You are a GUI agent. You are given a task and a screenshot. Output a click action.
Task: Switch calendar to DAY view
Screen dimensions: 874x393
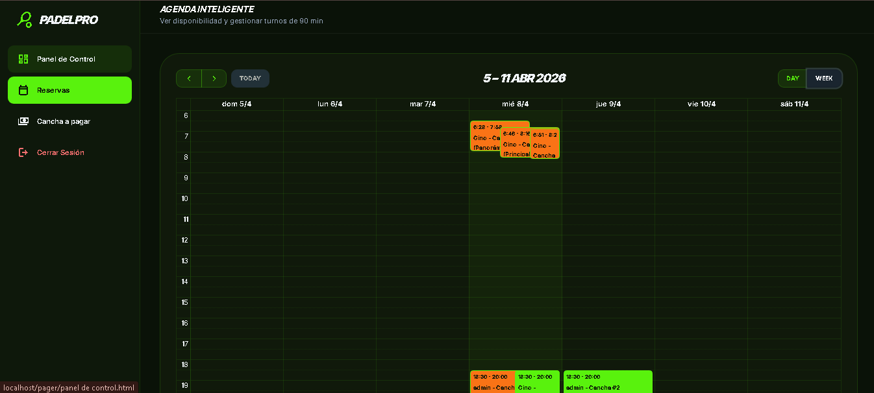pyautogui.click(x=793, y=78)
